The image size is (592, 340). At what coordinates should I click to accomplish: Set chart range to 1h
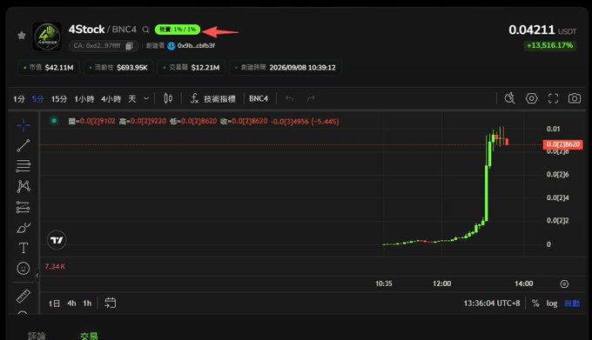pyautogui.click(x=87, y=303)
